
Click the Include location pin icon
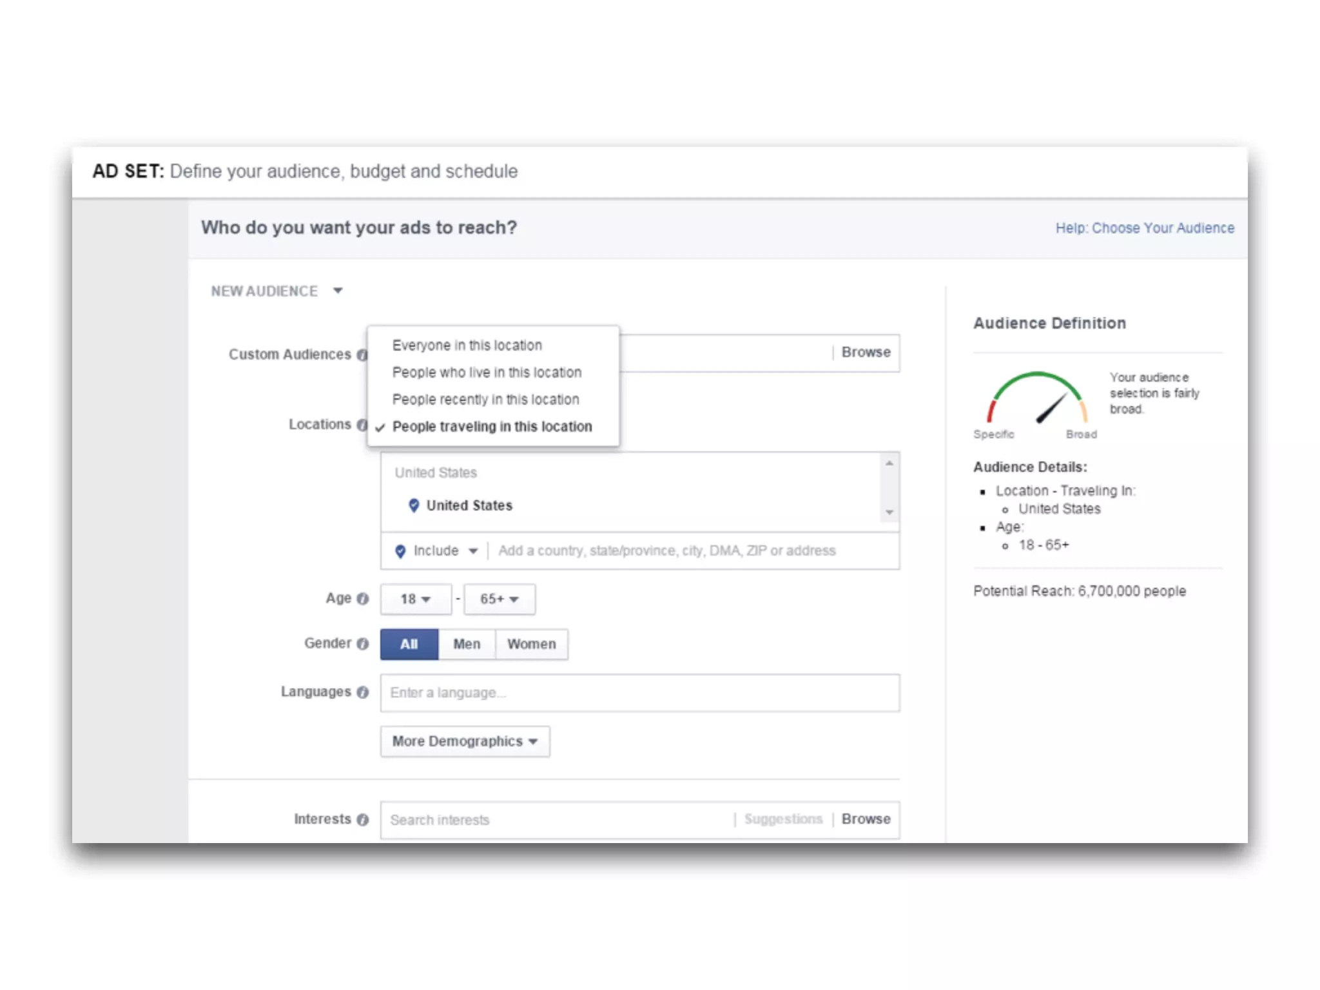pyautogui.click(x=400, y=551)
